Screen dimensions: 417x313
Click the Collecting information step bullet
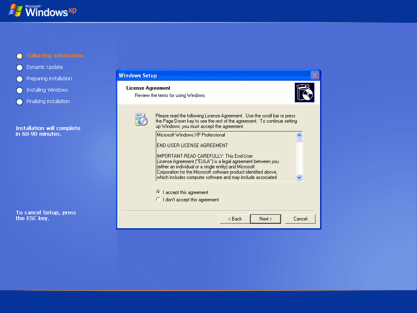tap(20, 56)
